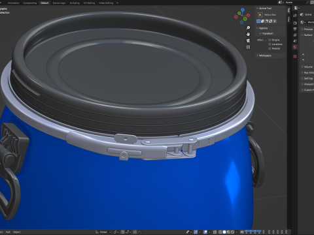Viewport: 314px width, 235px height.
Task: Expand the Settings panel in World properties
Action: 307,78
